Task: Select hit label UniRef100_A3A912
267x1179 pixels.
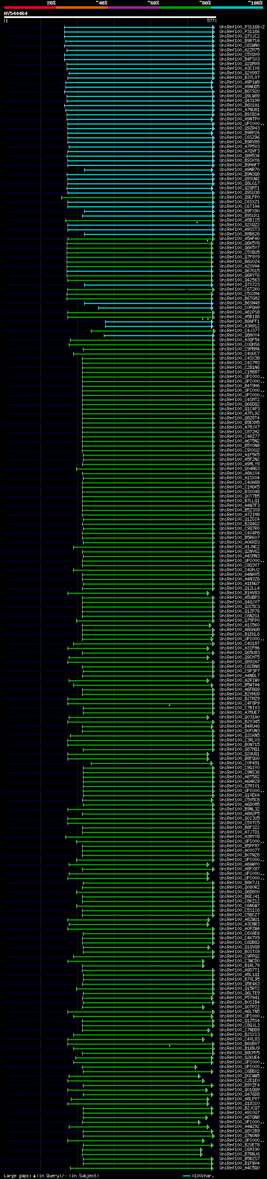Action: point(239,326)
